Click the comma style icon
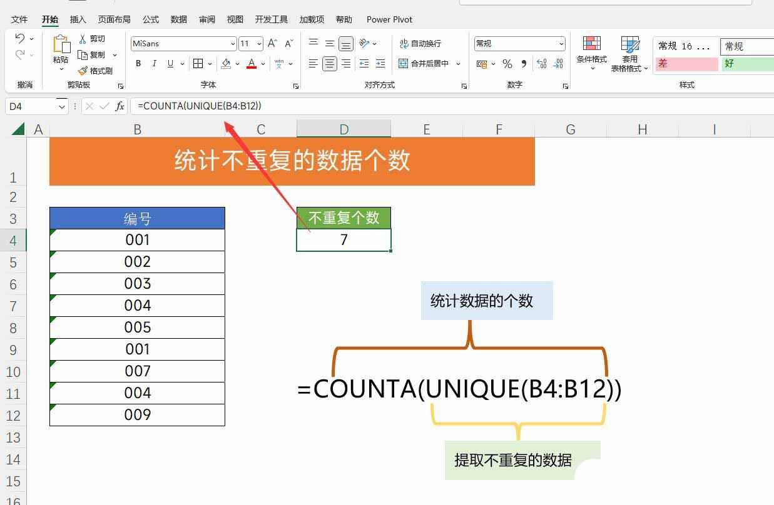Viewport: 774px width, 505px height. (x=523, y=63)
